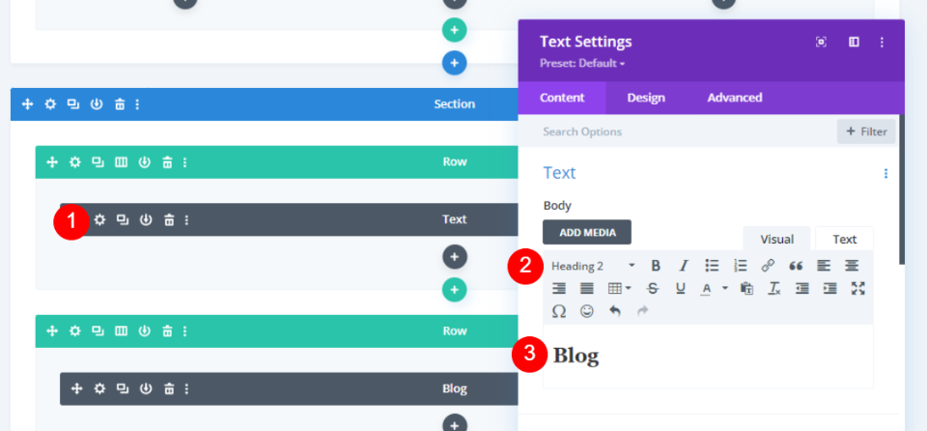The height and width of the screenshot is (431, 927).
Task: Insert blockquote in body editor
Action: coord(796,266)
